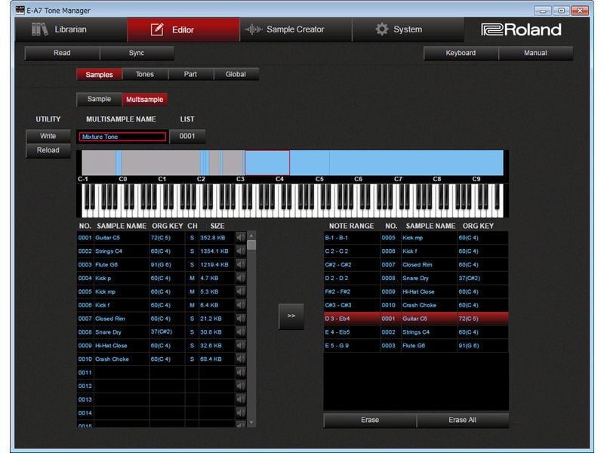The height and width of the screenshot is (453, 604).
Task: Open multisample list number 0001
Action: [187, 137]
